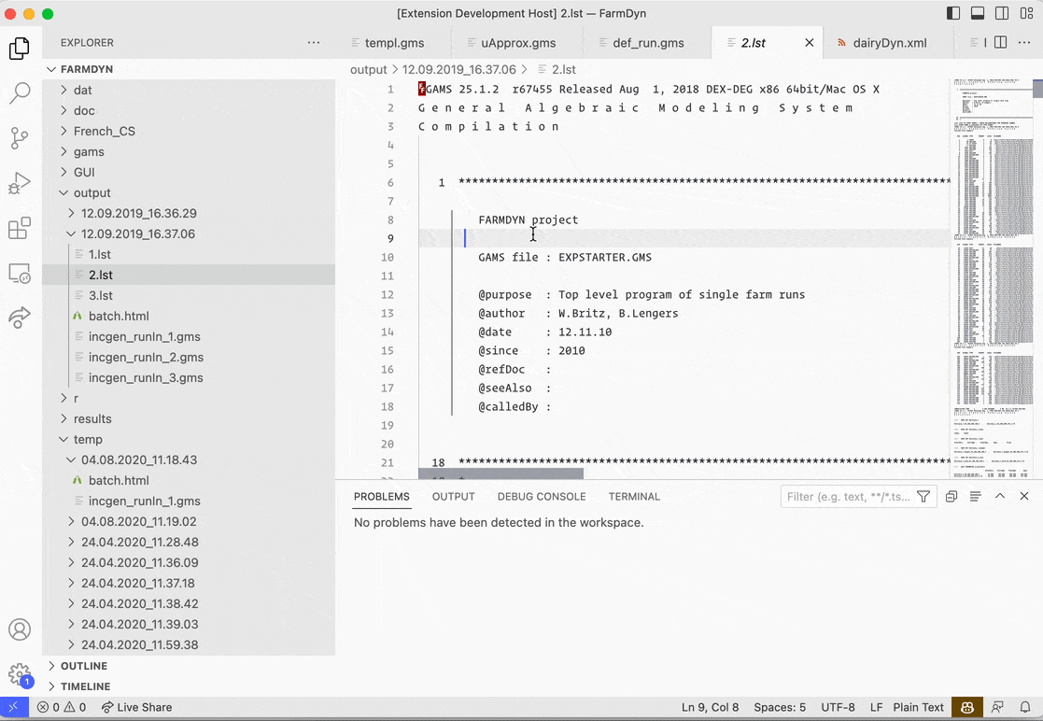Open the Manage gear settings
Screen dimensions: 1043x721
[20, 674]
